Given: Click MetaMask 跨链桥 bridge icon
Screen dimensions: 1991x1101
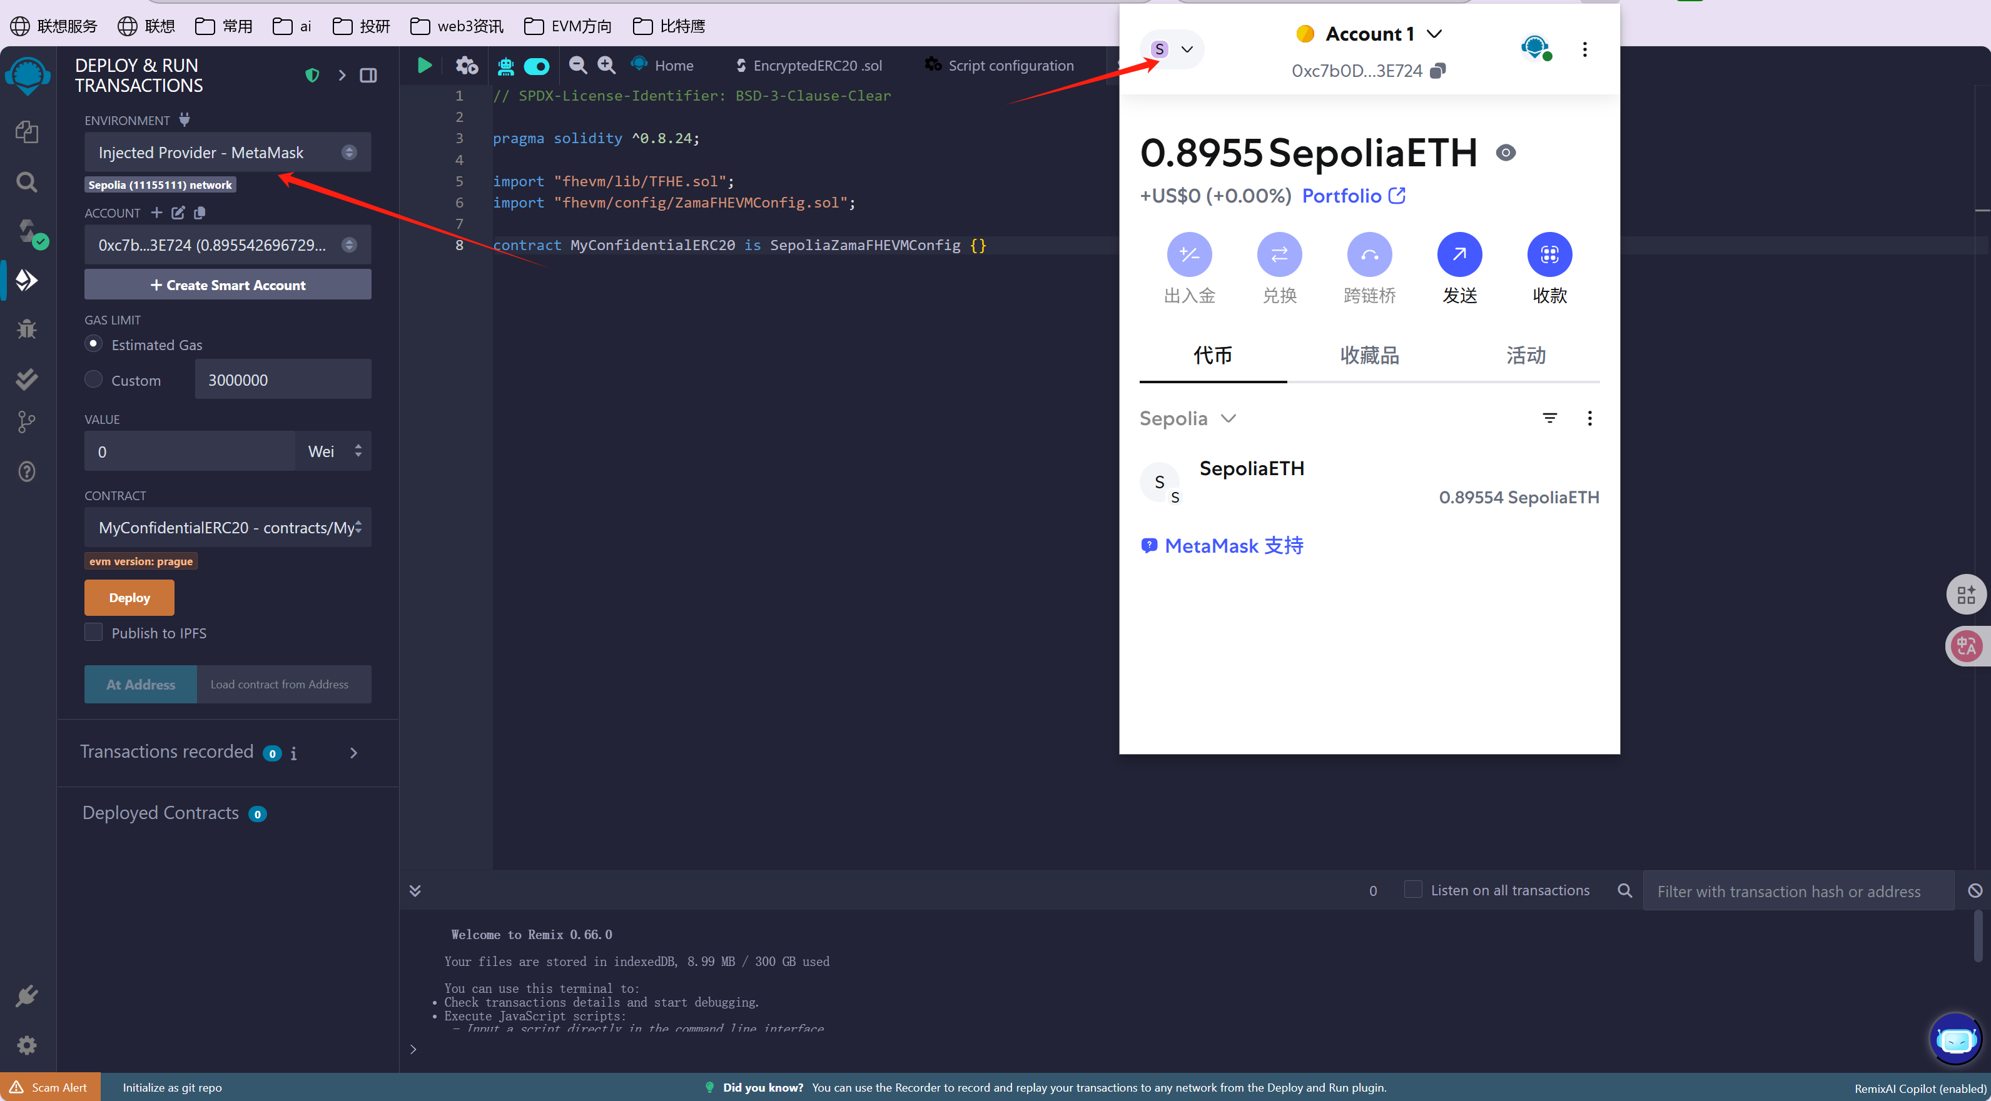Looking at the screenshot, I should [x=1370, y=254].
